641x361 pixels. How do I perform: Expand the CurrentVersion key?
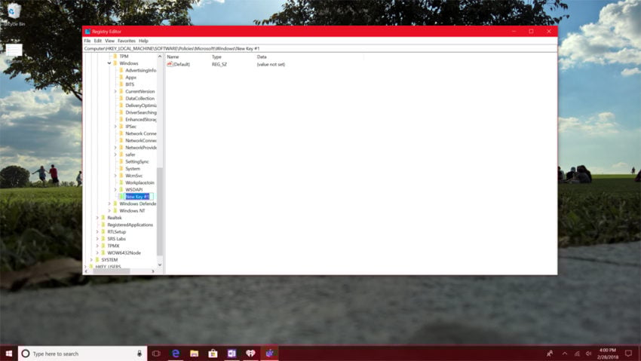(x=115, y=91)
